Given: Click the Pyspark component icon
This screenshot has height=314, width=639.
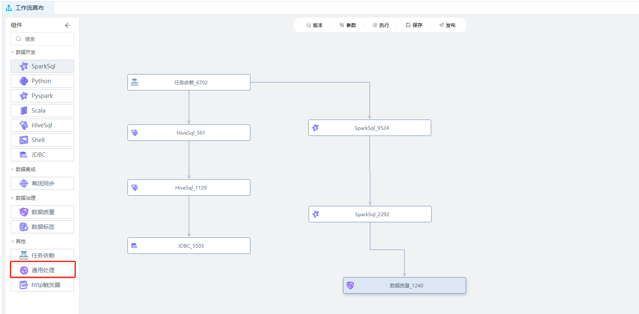Looking at the screenshot, I should [24, 96].
